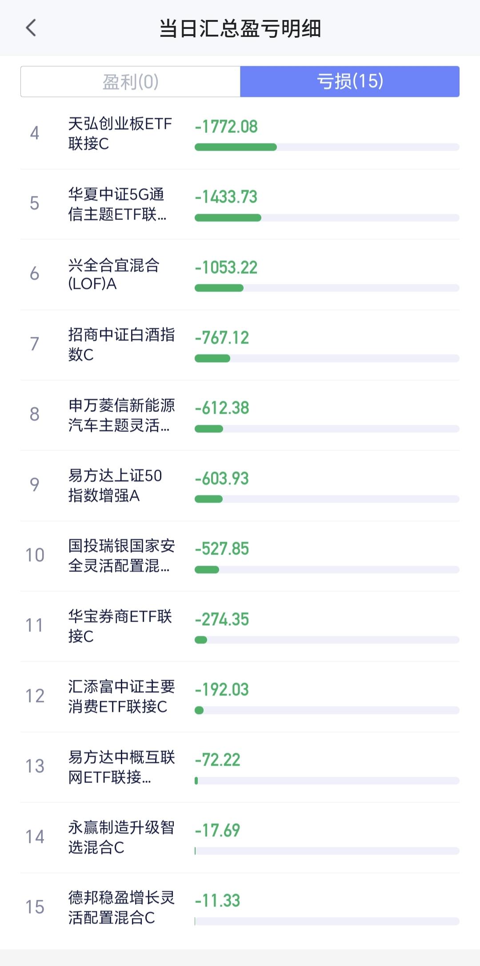480x966 pixels.
Task: Click the -1772.08 loss amount
Action: 226,127
